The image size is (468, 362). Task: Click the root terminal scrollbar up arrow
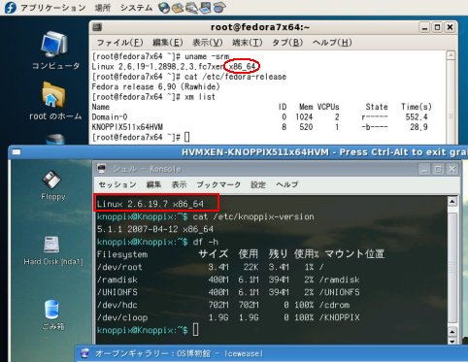point(451,55)
